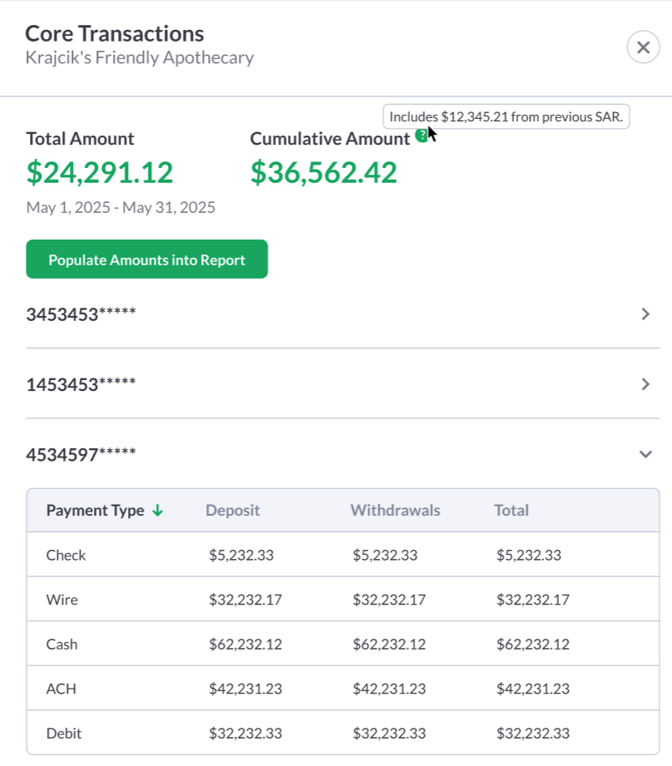The image size is (672, 766).
Task: Select the Cash payment type row
Action: pyautogui.click(x=63, y=645)
